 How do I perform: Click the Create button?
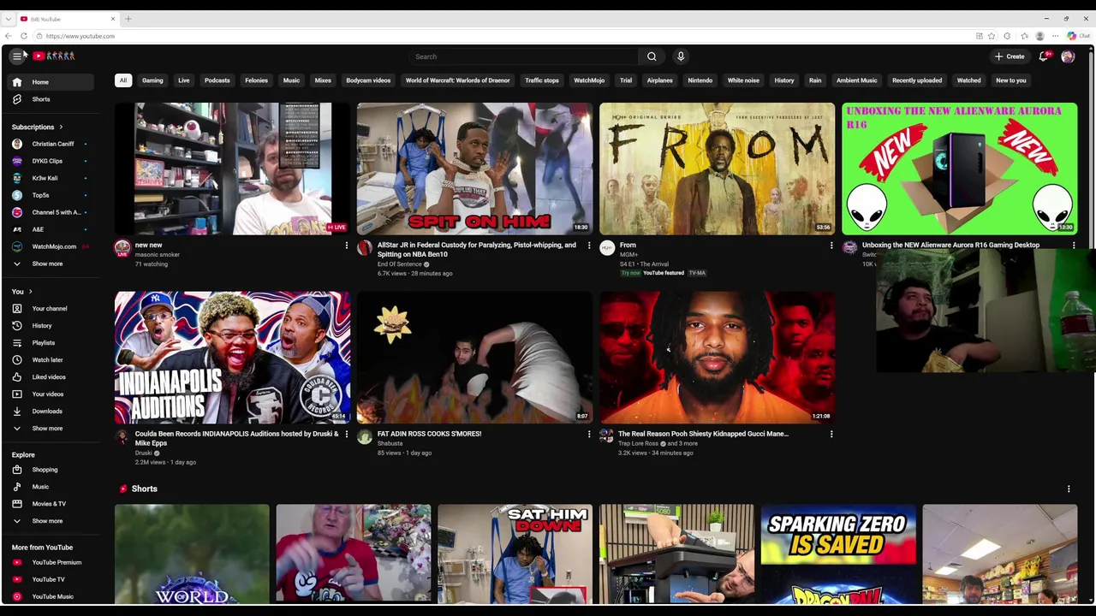pos(1010,56)
